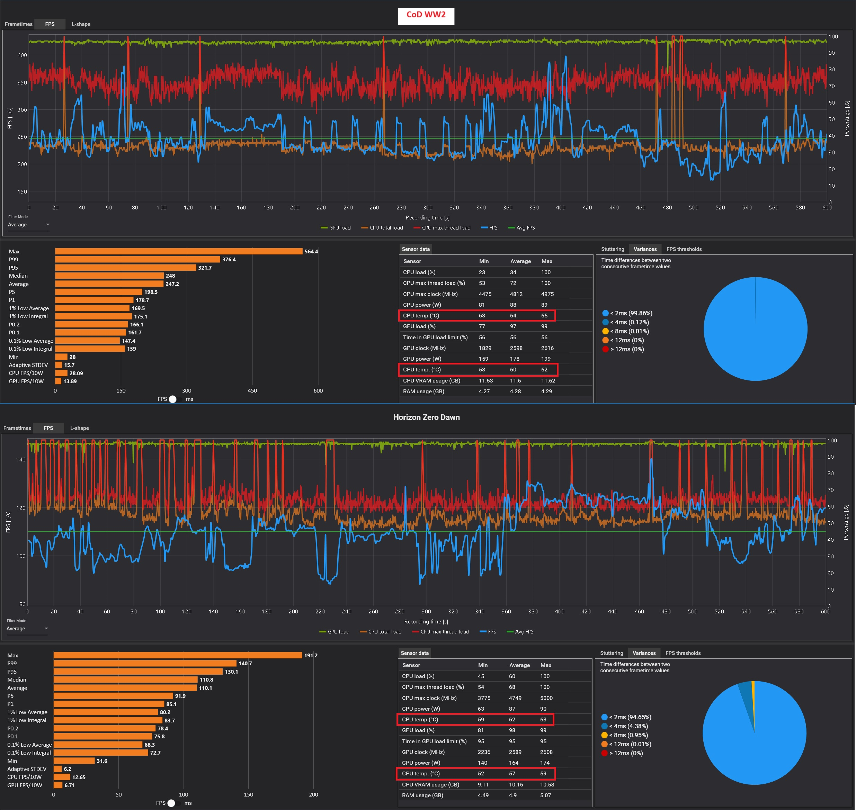Expand Filter Mode dropdown in bottom panel
The width and height of the screenshot is (856, 810).
click(27, 628)
